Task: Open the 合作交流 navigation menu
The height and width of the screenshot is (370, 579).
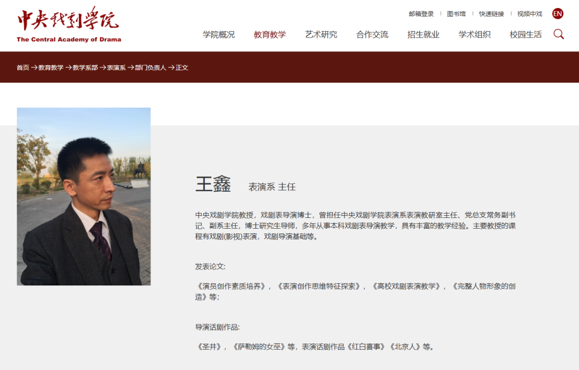Action: [372, 34]
